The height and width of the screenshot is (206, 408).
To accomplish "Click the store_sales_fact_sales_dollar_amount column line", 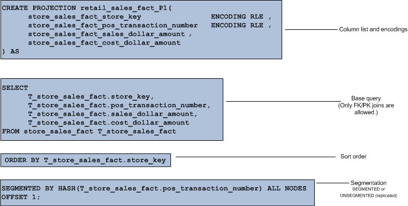I will (x=110, y=34).
